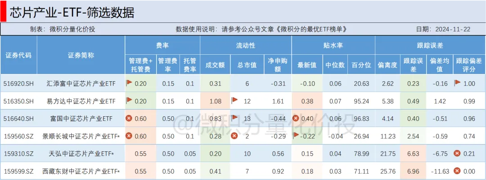
Task: Click the red X icon in 富国's 0.60 fee cell
Action: point(129,119)
